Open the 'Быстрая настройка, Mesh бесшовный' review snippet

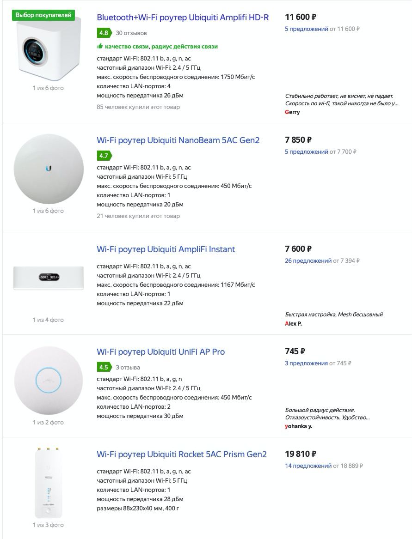(x=334, y=315)
